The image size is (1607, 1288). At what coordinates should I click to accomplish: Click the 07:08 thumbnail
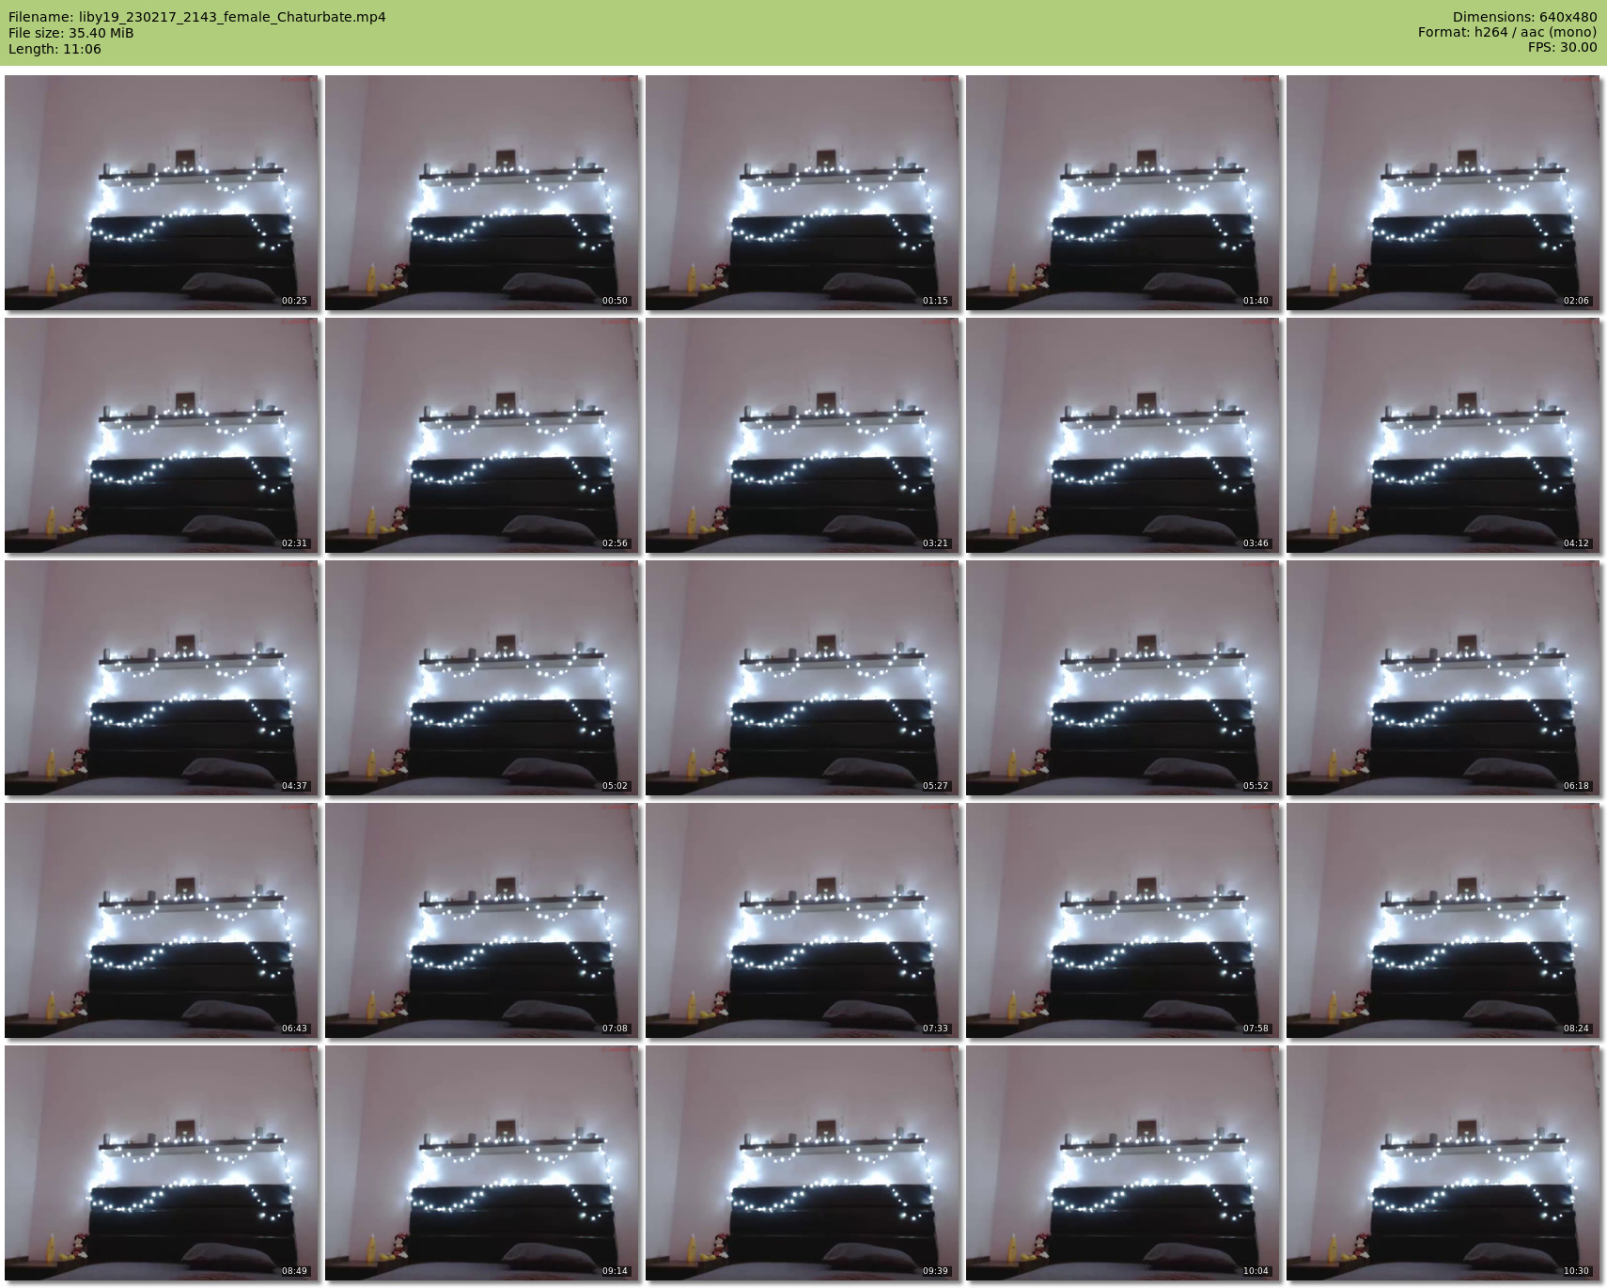481,920
